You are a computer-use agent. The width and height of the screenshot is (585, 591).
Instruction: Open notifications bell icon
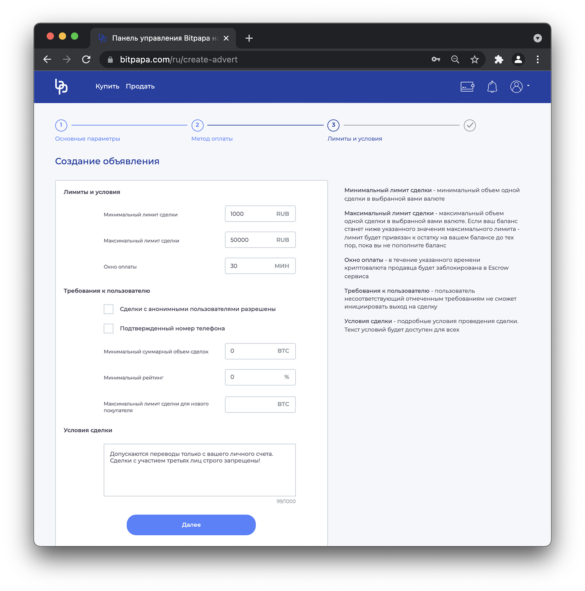492,86
